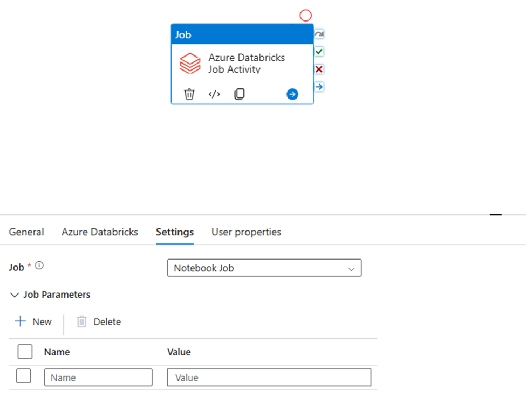Screen dimensions: 526x406
Task: Click the Delete parameter button
Action: [99, 321]
